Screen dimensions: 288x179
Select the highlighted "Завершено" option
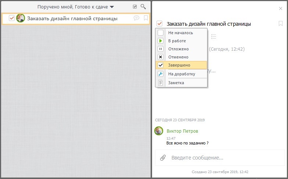click(x=181, y=65)
